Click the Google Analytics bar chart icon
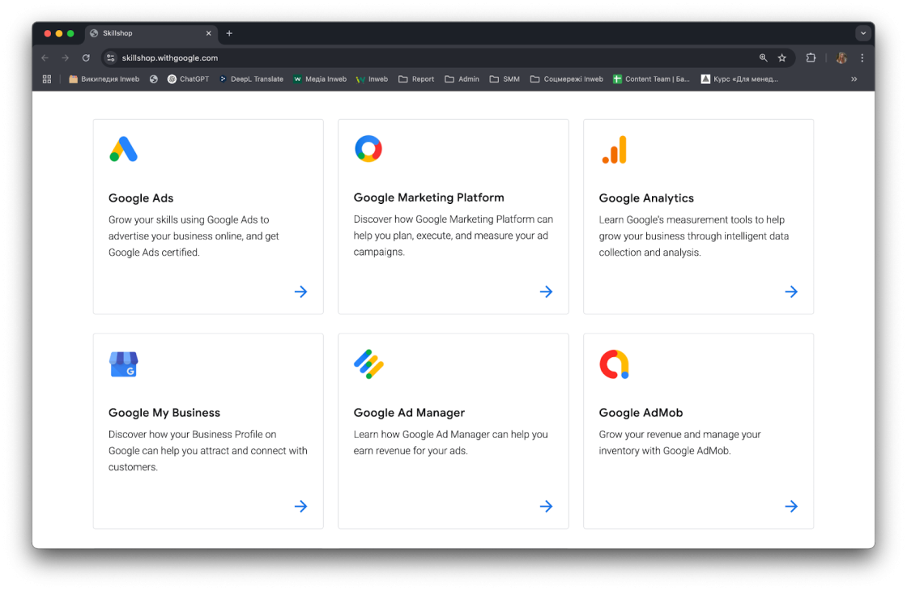 [x=615, y=150]
